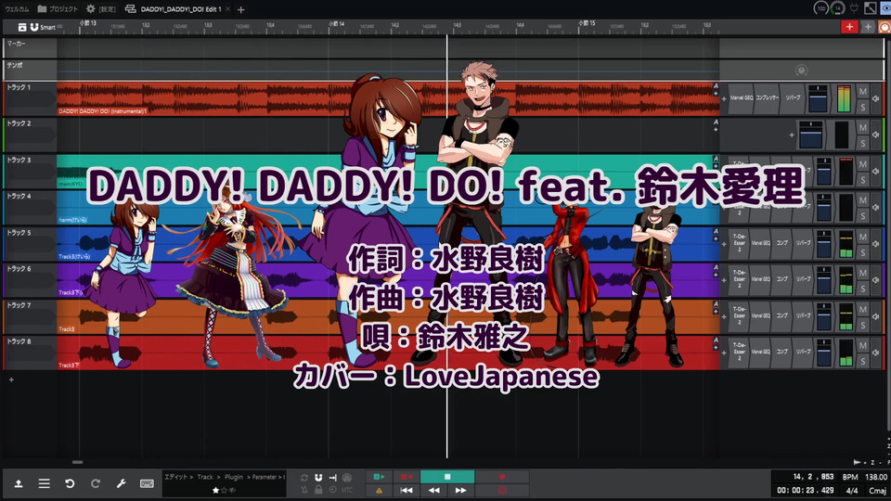Solo トラック 5 with S button

(862, 252)
